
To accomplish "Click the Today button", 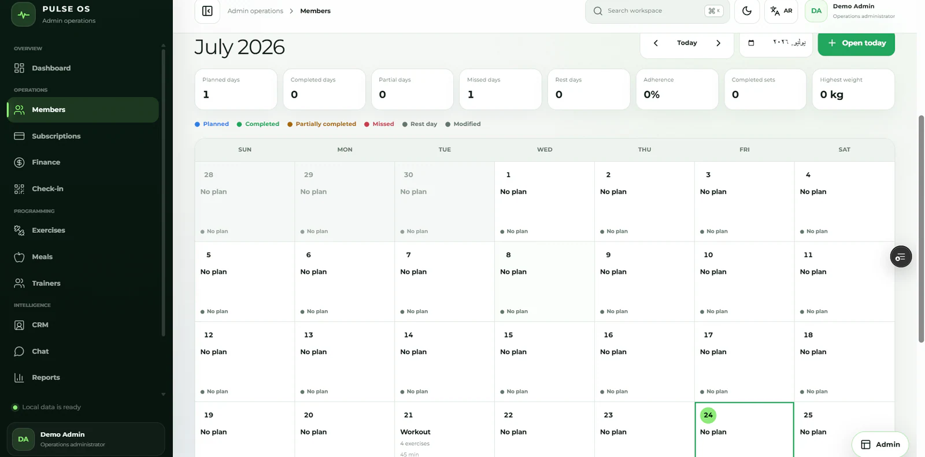I will pyautogui.click(x=687, y=43).
